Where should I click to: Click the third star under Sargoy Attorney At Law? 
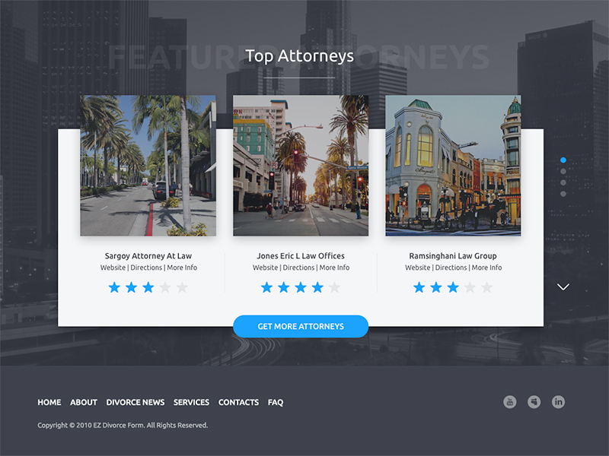click(148, 287)
